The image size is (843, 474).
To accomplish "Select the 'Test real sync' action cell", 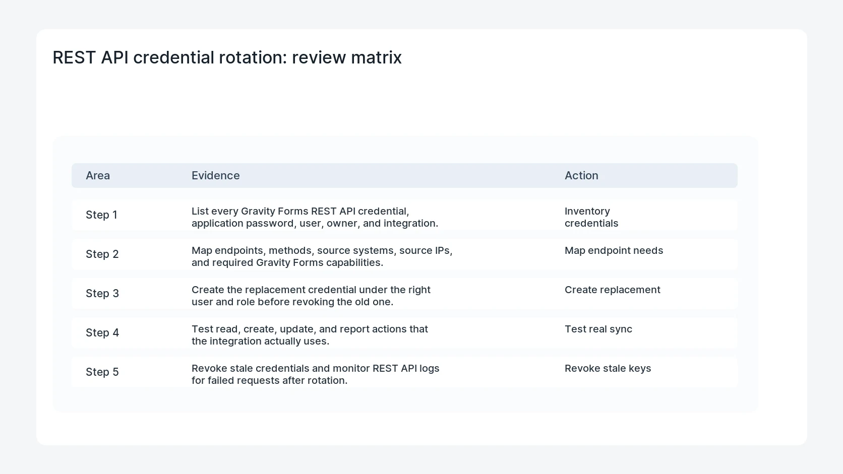I will coord(598,329).
